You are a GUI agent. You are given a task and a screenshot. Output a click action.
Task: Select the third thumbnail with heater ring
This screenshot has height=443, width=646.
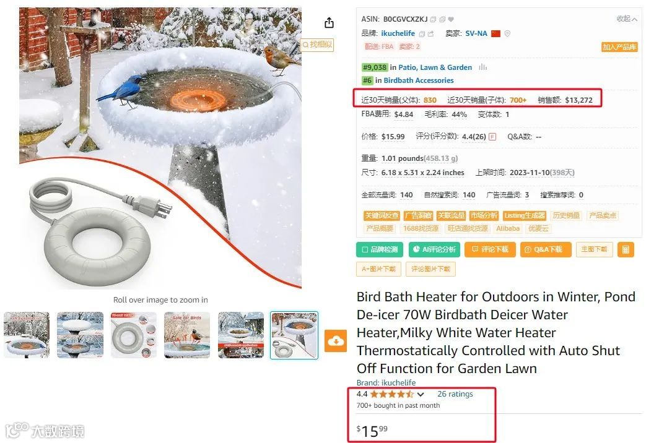[134, 335]
